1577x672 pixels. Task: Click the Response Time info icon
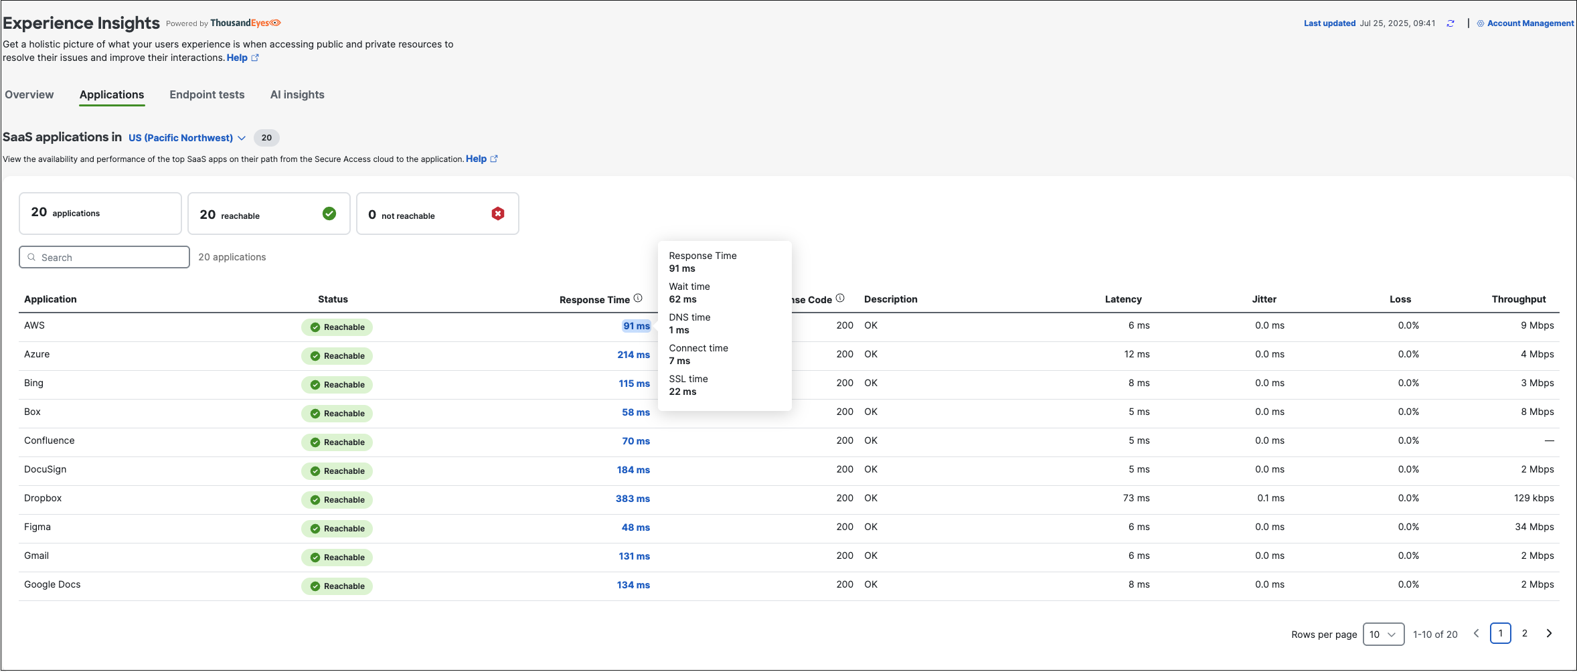tap(638, 299)
